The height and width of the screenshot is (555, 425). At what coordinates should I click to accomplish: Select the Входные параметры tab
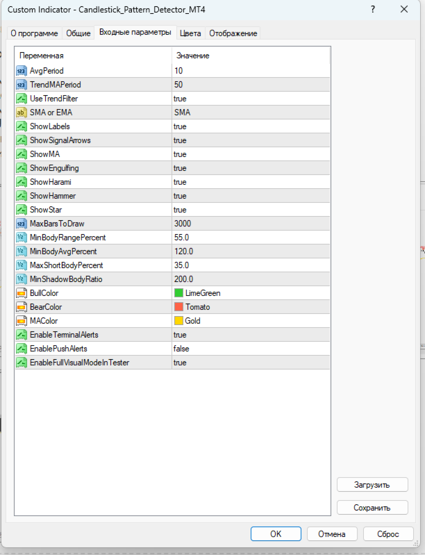click(x=135, y=32)
